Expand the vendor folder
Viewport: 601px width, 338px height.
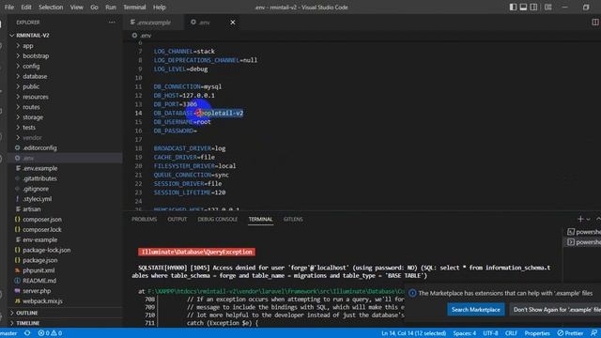click(32, 138)
